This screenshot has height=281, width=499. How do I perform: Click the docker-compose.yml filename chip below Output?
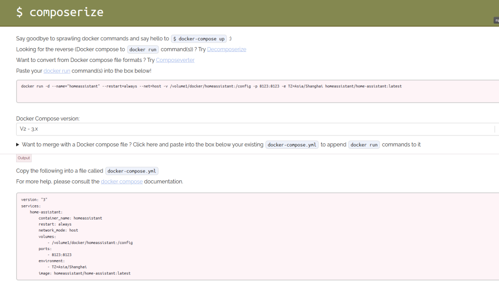(132, 171)
